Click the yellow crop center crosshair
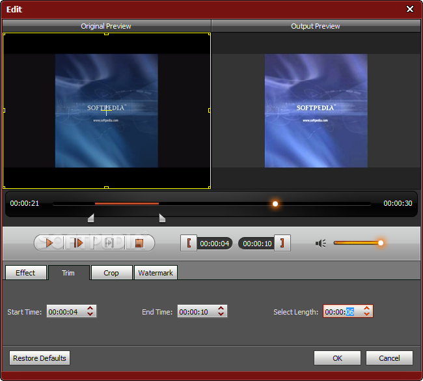The width and height of the screenshot is (423, 381). click(x=106, y=110)
